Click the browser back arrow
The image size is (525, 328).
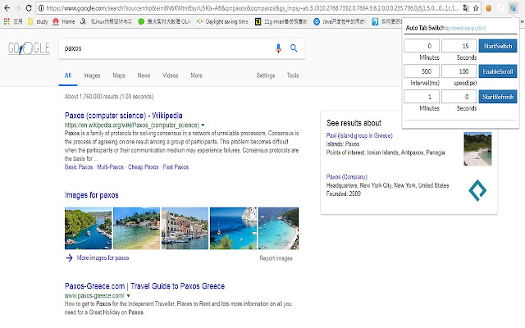coord(7,8)
